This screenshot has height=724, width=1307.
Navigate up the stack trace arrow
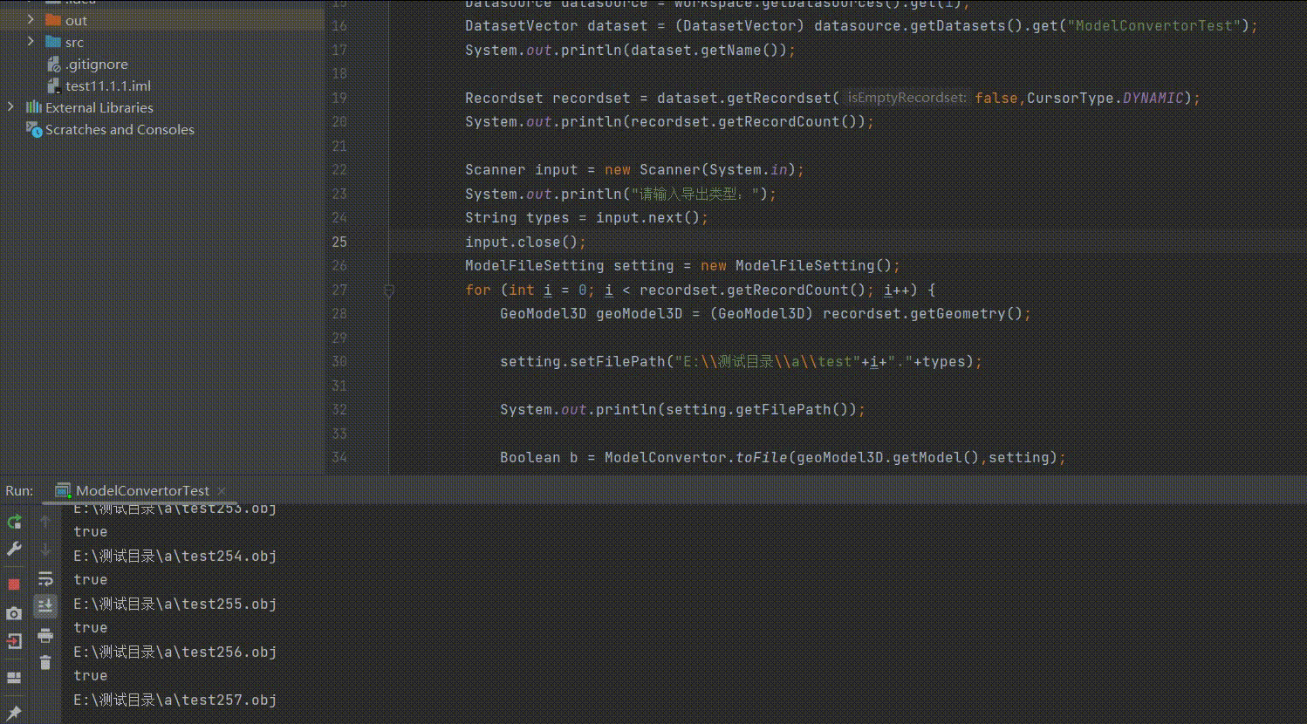point(45,521)
